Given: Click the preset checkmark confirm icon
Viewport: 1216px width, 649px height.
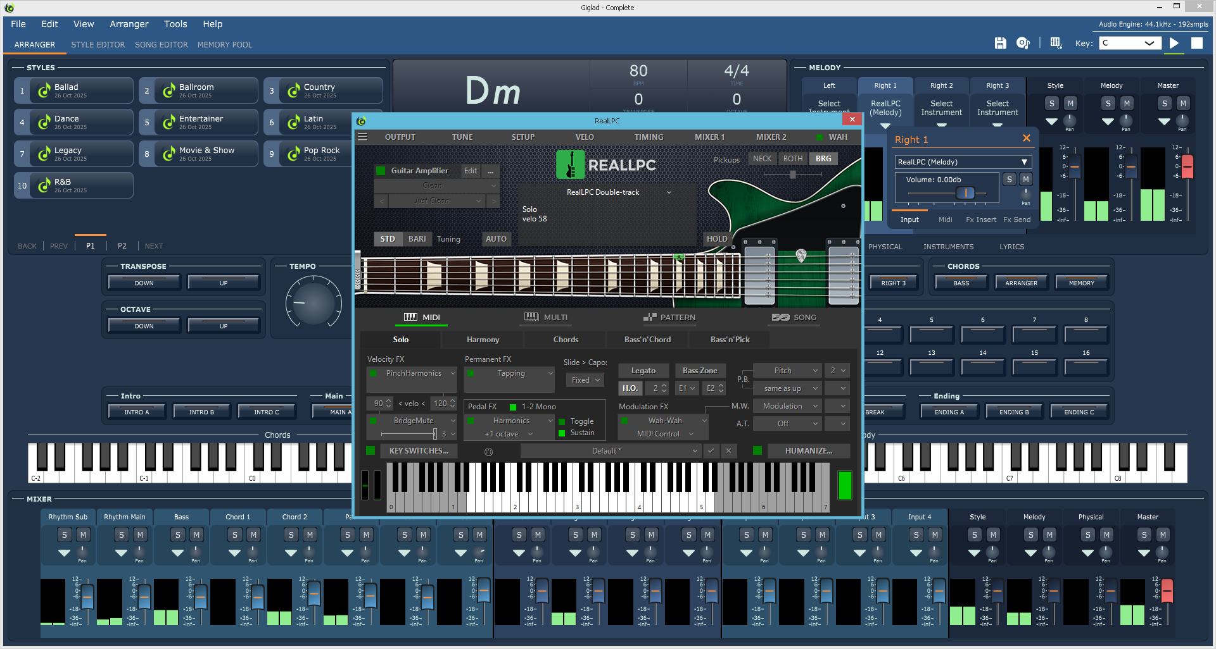Looking at the screenshot, I should tap(711, 451).
